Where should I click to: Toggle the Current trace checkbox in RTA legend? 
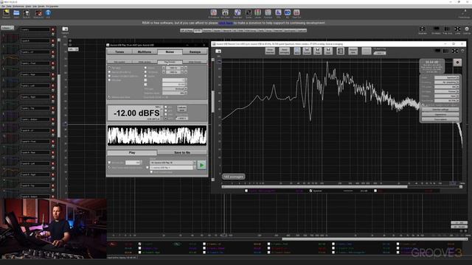pos(310,191)
